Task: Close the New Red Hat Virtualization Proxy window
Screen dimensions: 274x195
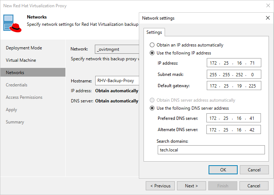Action: (x=267, y=6)
